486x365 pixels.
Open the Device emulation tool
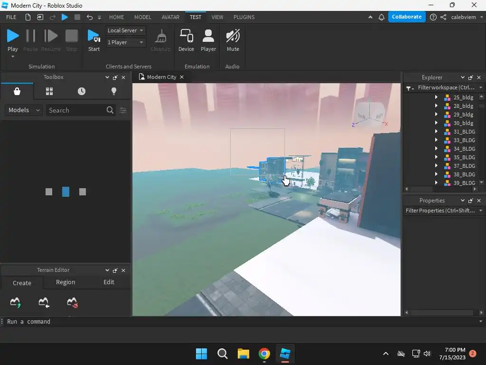coord(186,40)
